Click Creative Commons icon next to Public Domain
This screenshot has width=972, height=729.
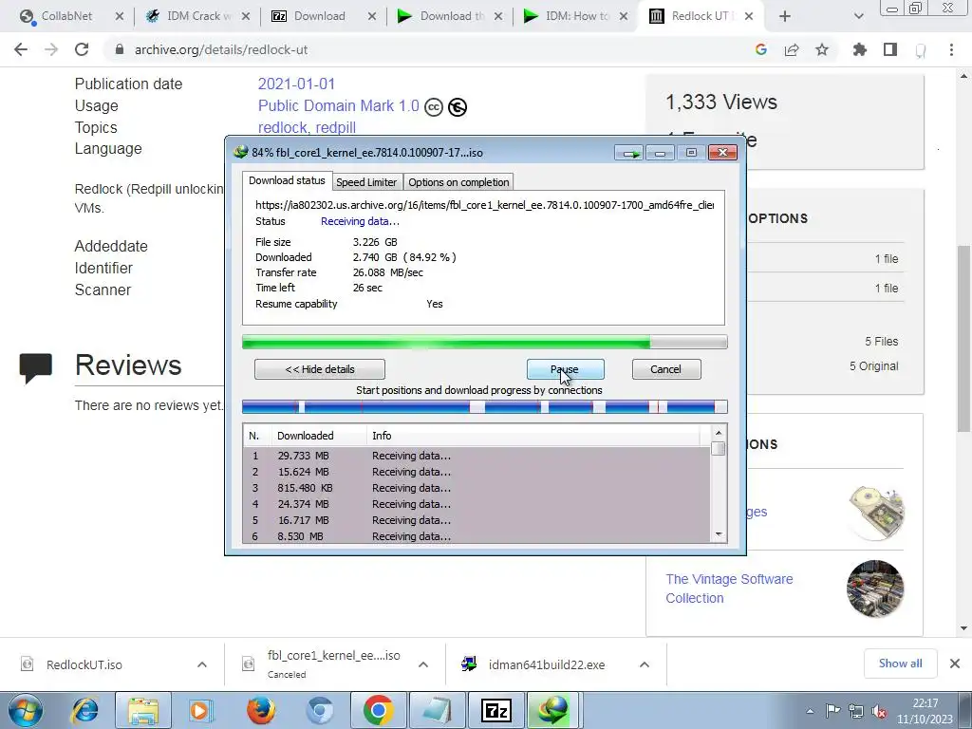(434, 107)
